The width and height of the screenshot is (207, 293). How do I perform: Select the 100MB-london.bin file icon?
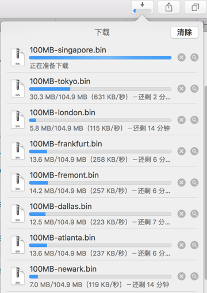point(18,120)
